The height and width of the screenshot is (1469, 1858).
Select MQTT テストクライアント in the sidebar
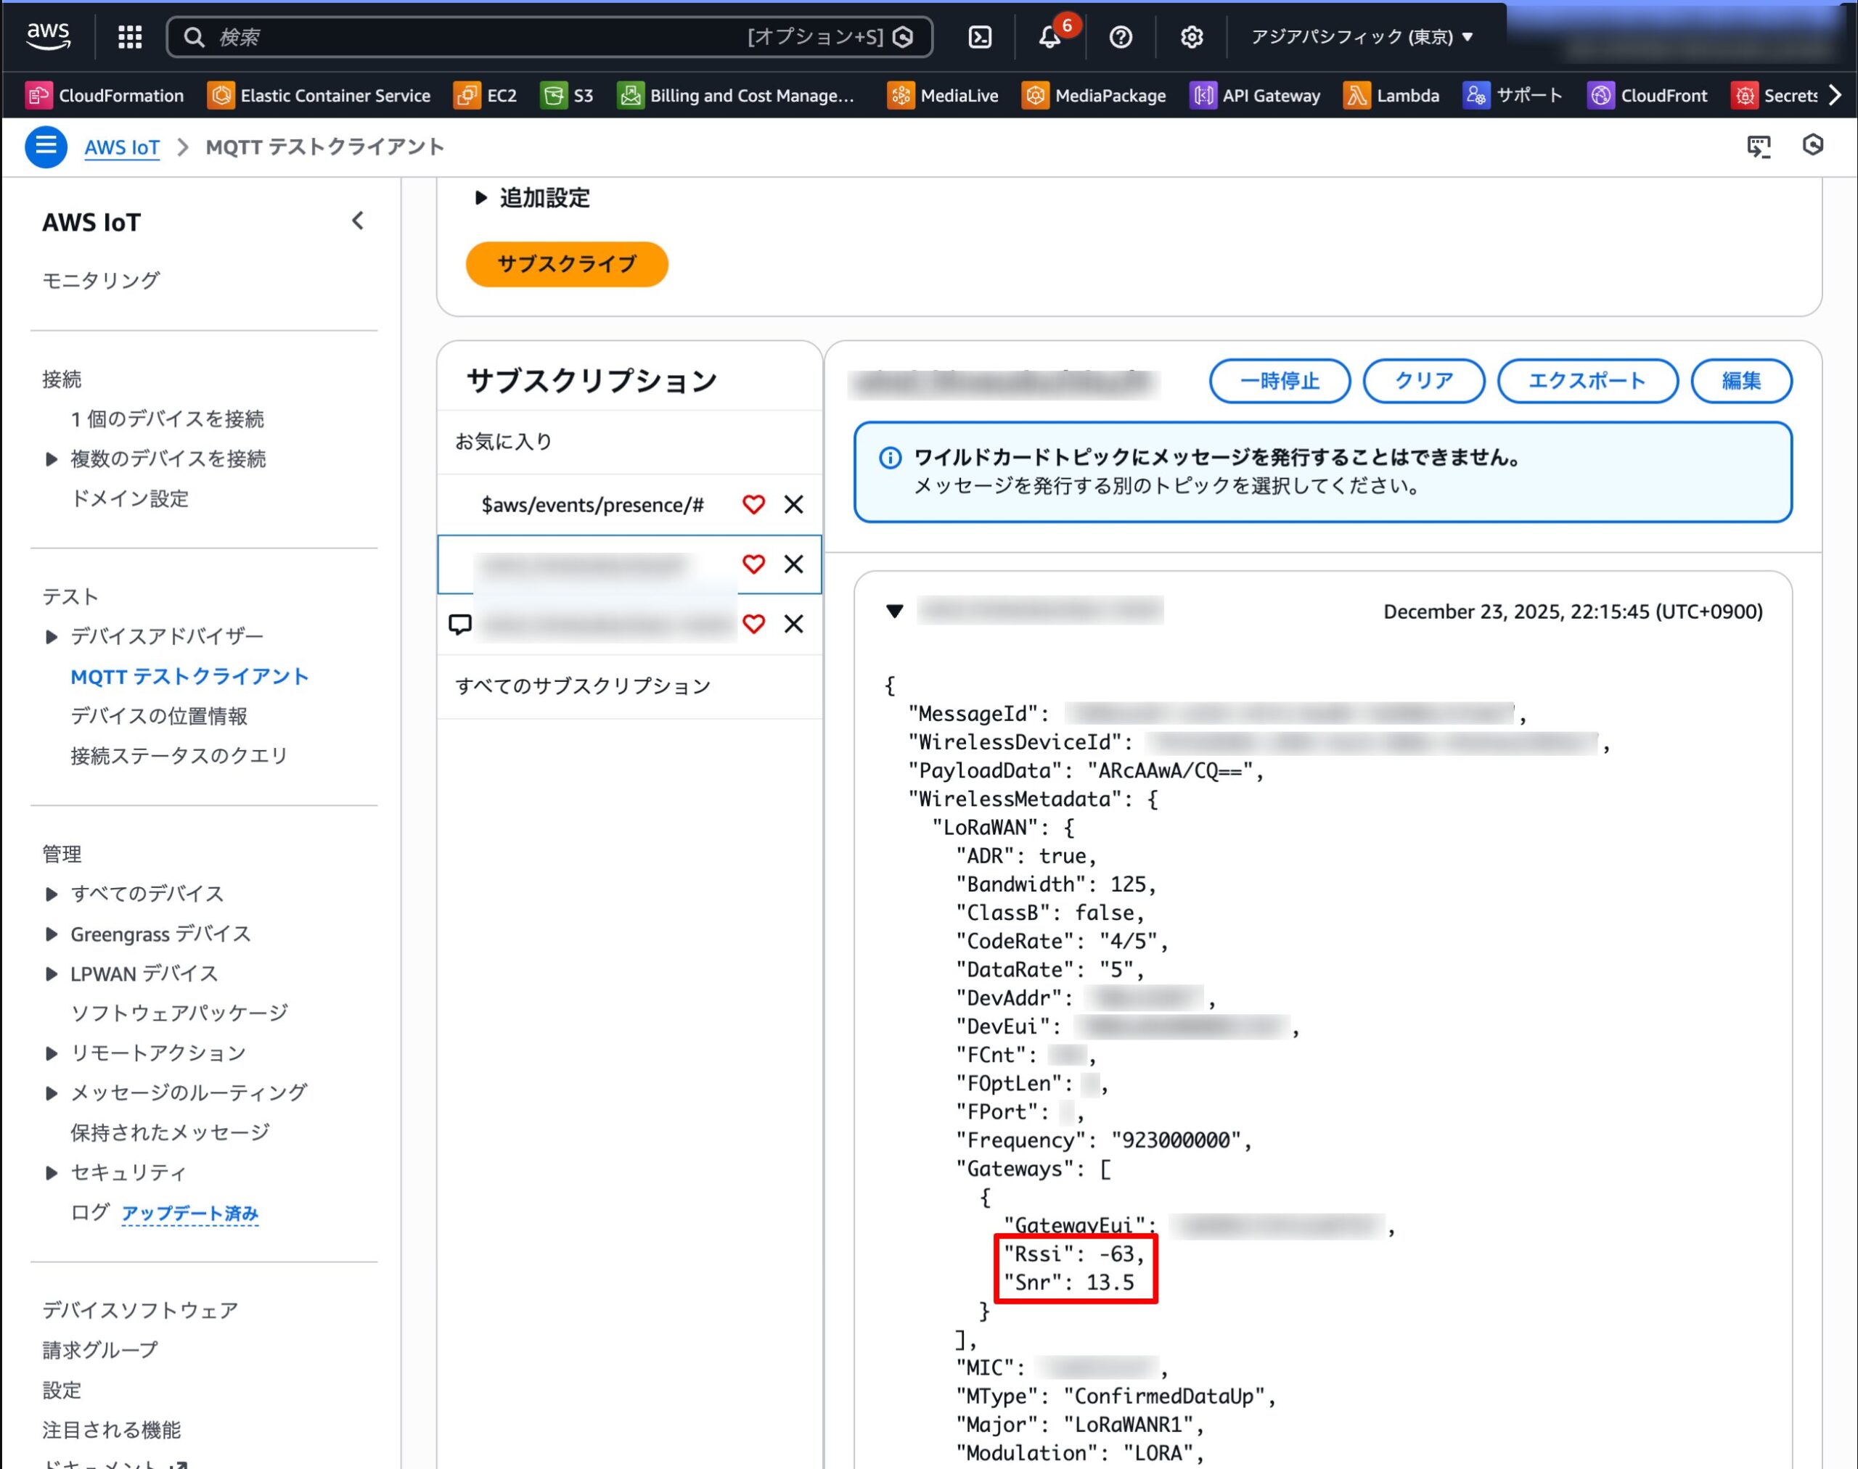(x=189, y=676)
